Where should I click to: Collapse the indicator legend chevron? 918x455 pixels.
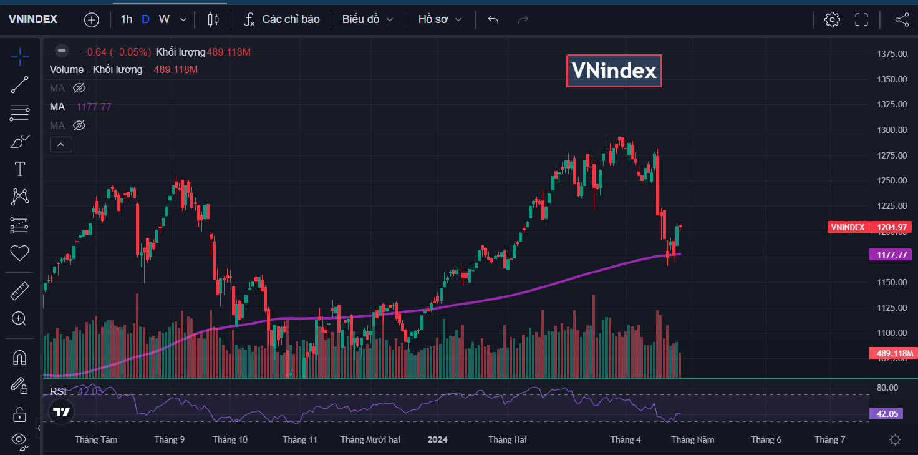tap(61, 145)
